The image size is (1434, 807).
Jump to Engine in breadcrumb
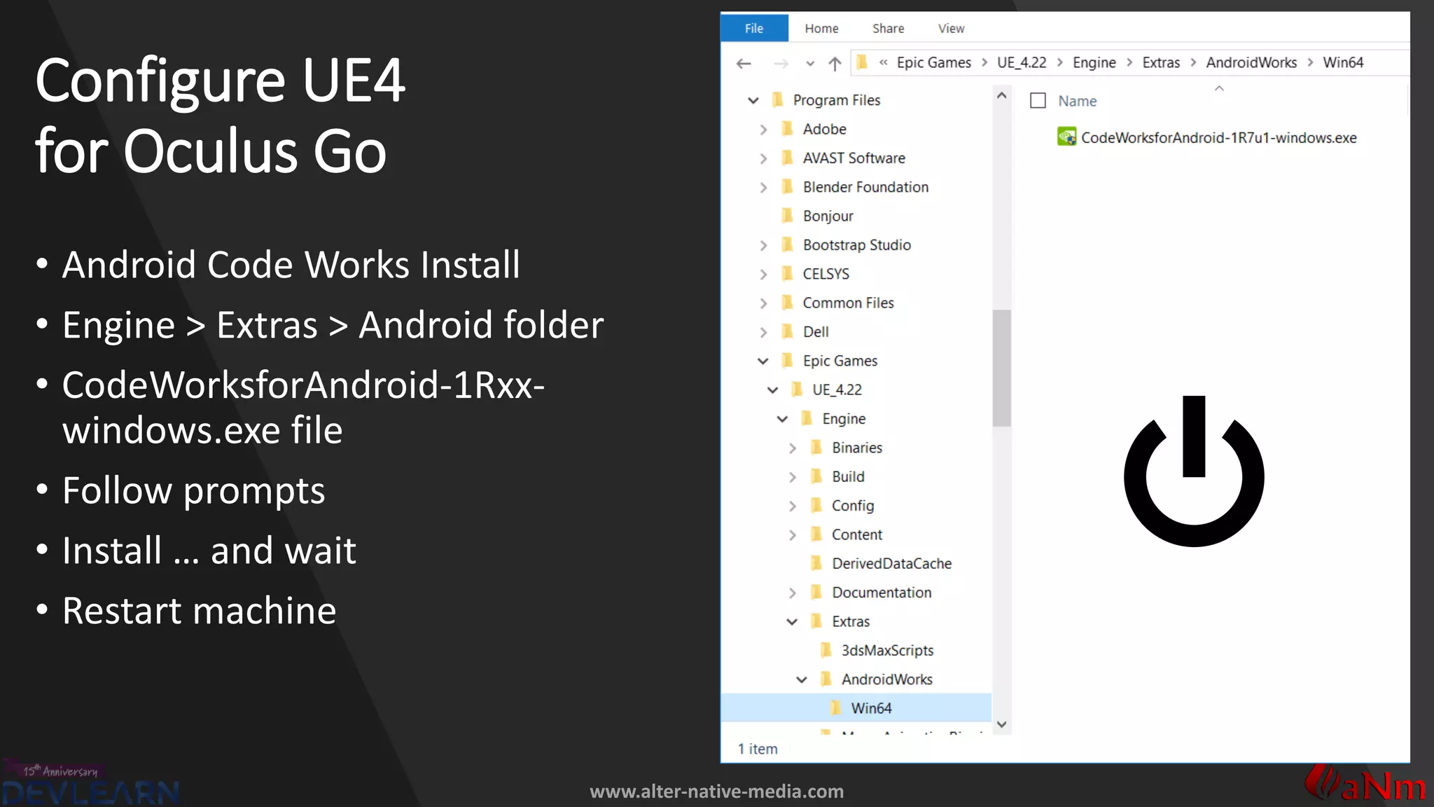pos(1094,62)
